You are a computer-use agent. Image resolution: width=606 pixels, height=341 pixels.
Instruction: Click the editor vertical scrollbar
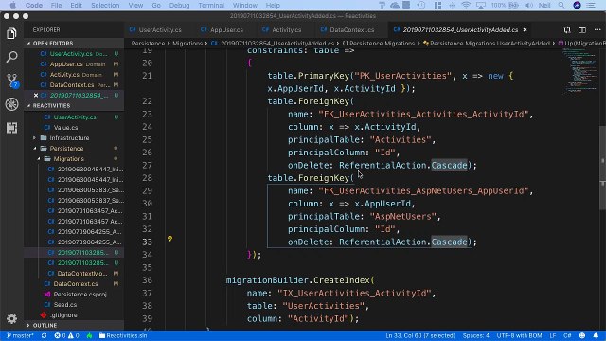point(602,168)
